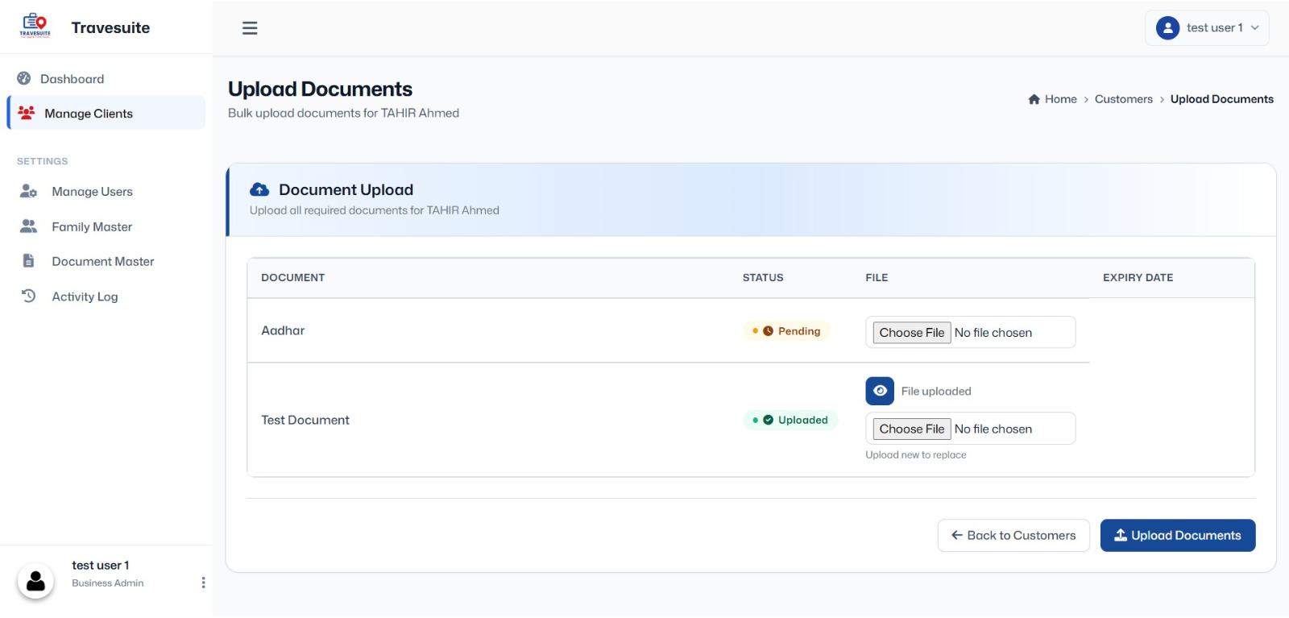Screen dimensions: 1289x618
Task: Click the DOCUMENT column header
Action: [x=293, y=277]
